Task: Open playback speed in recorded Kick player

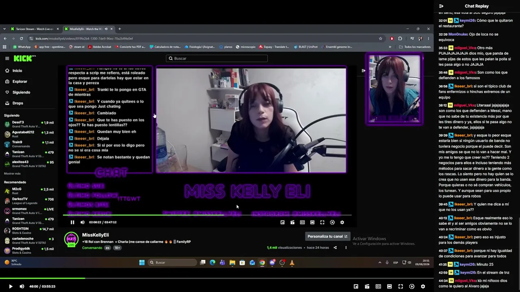Action: (332, 222)
